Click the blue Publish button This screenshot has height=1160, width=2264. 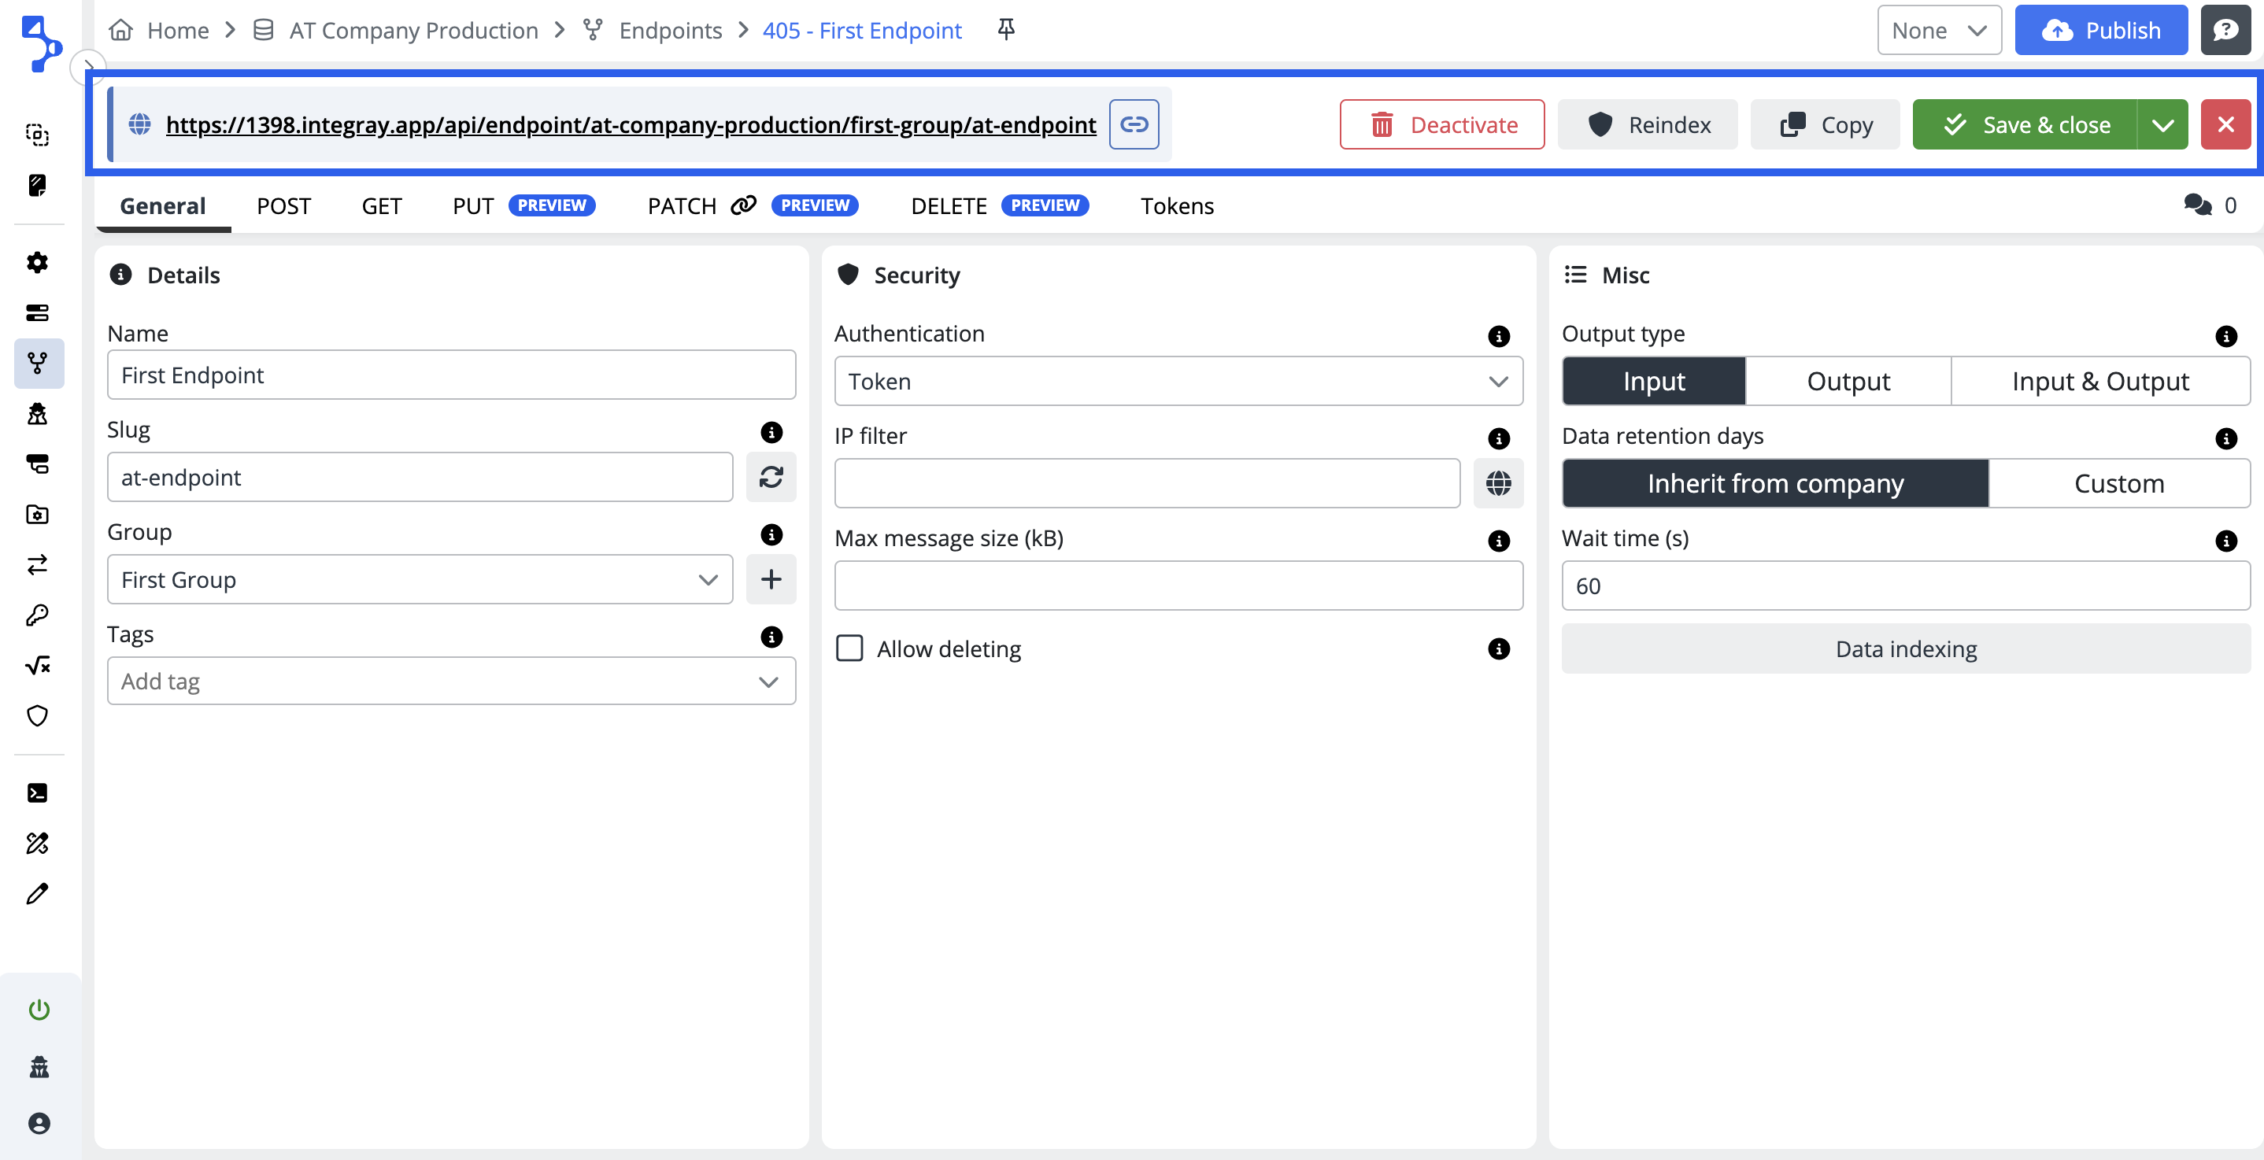[2100, 30]
